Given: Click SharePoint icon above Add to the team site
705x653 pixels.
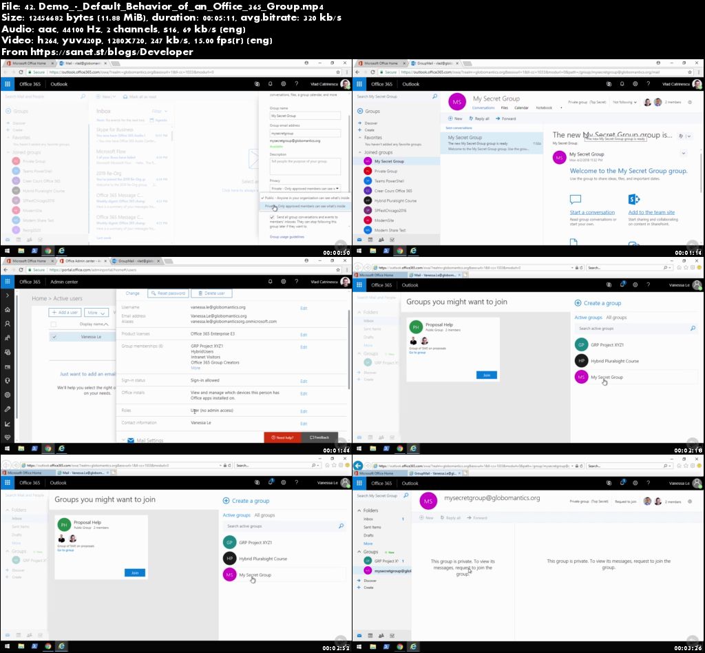Looking at the screenshot, I should click(634, 199).
